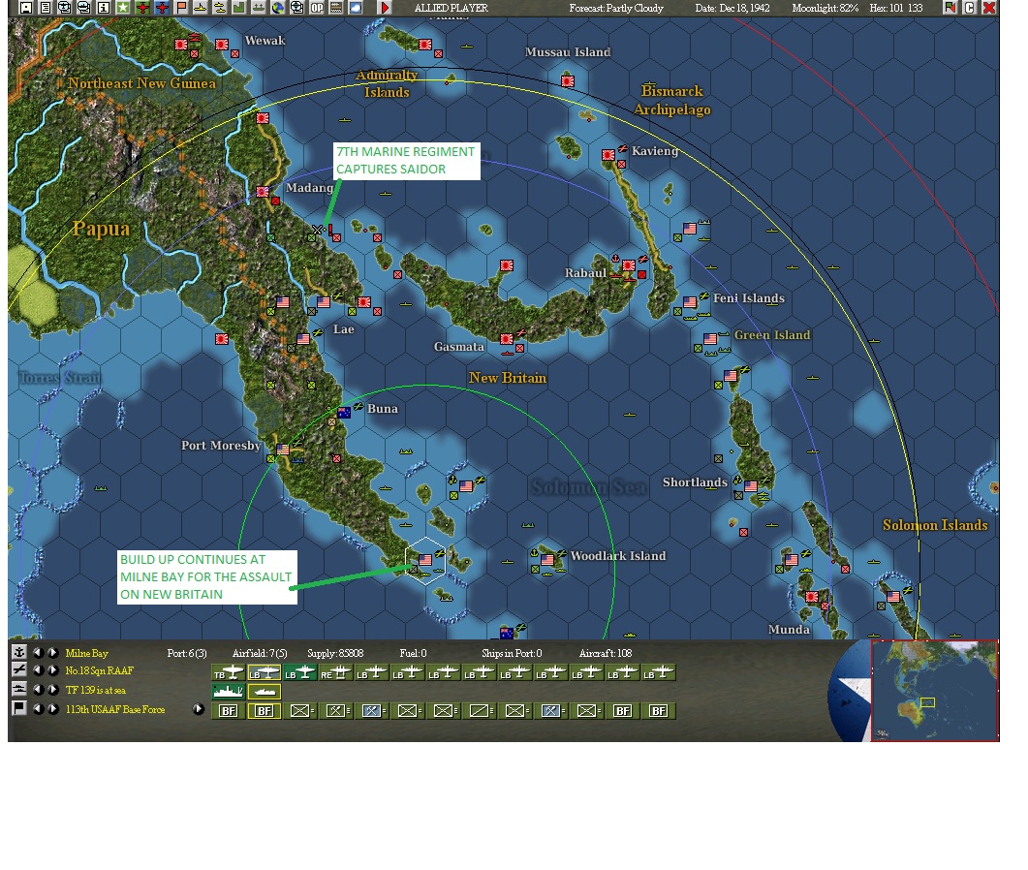Click left arrow beside No.18 Sqn RAAF
Screen dimensions: 1028x870
click(38, 670)
